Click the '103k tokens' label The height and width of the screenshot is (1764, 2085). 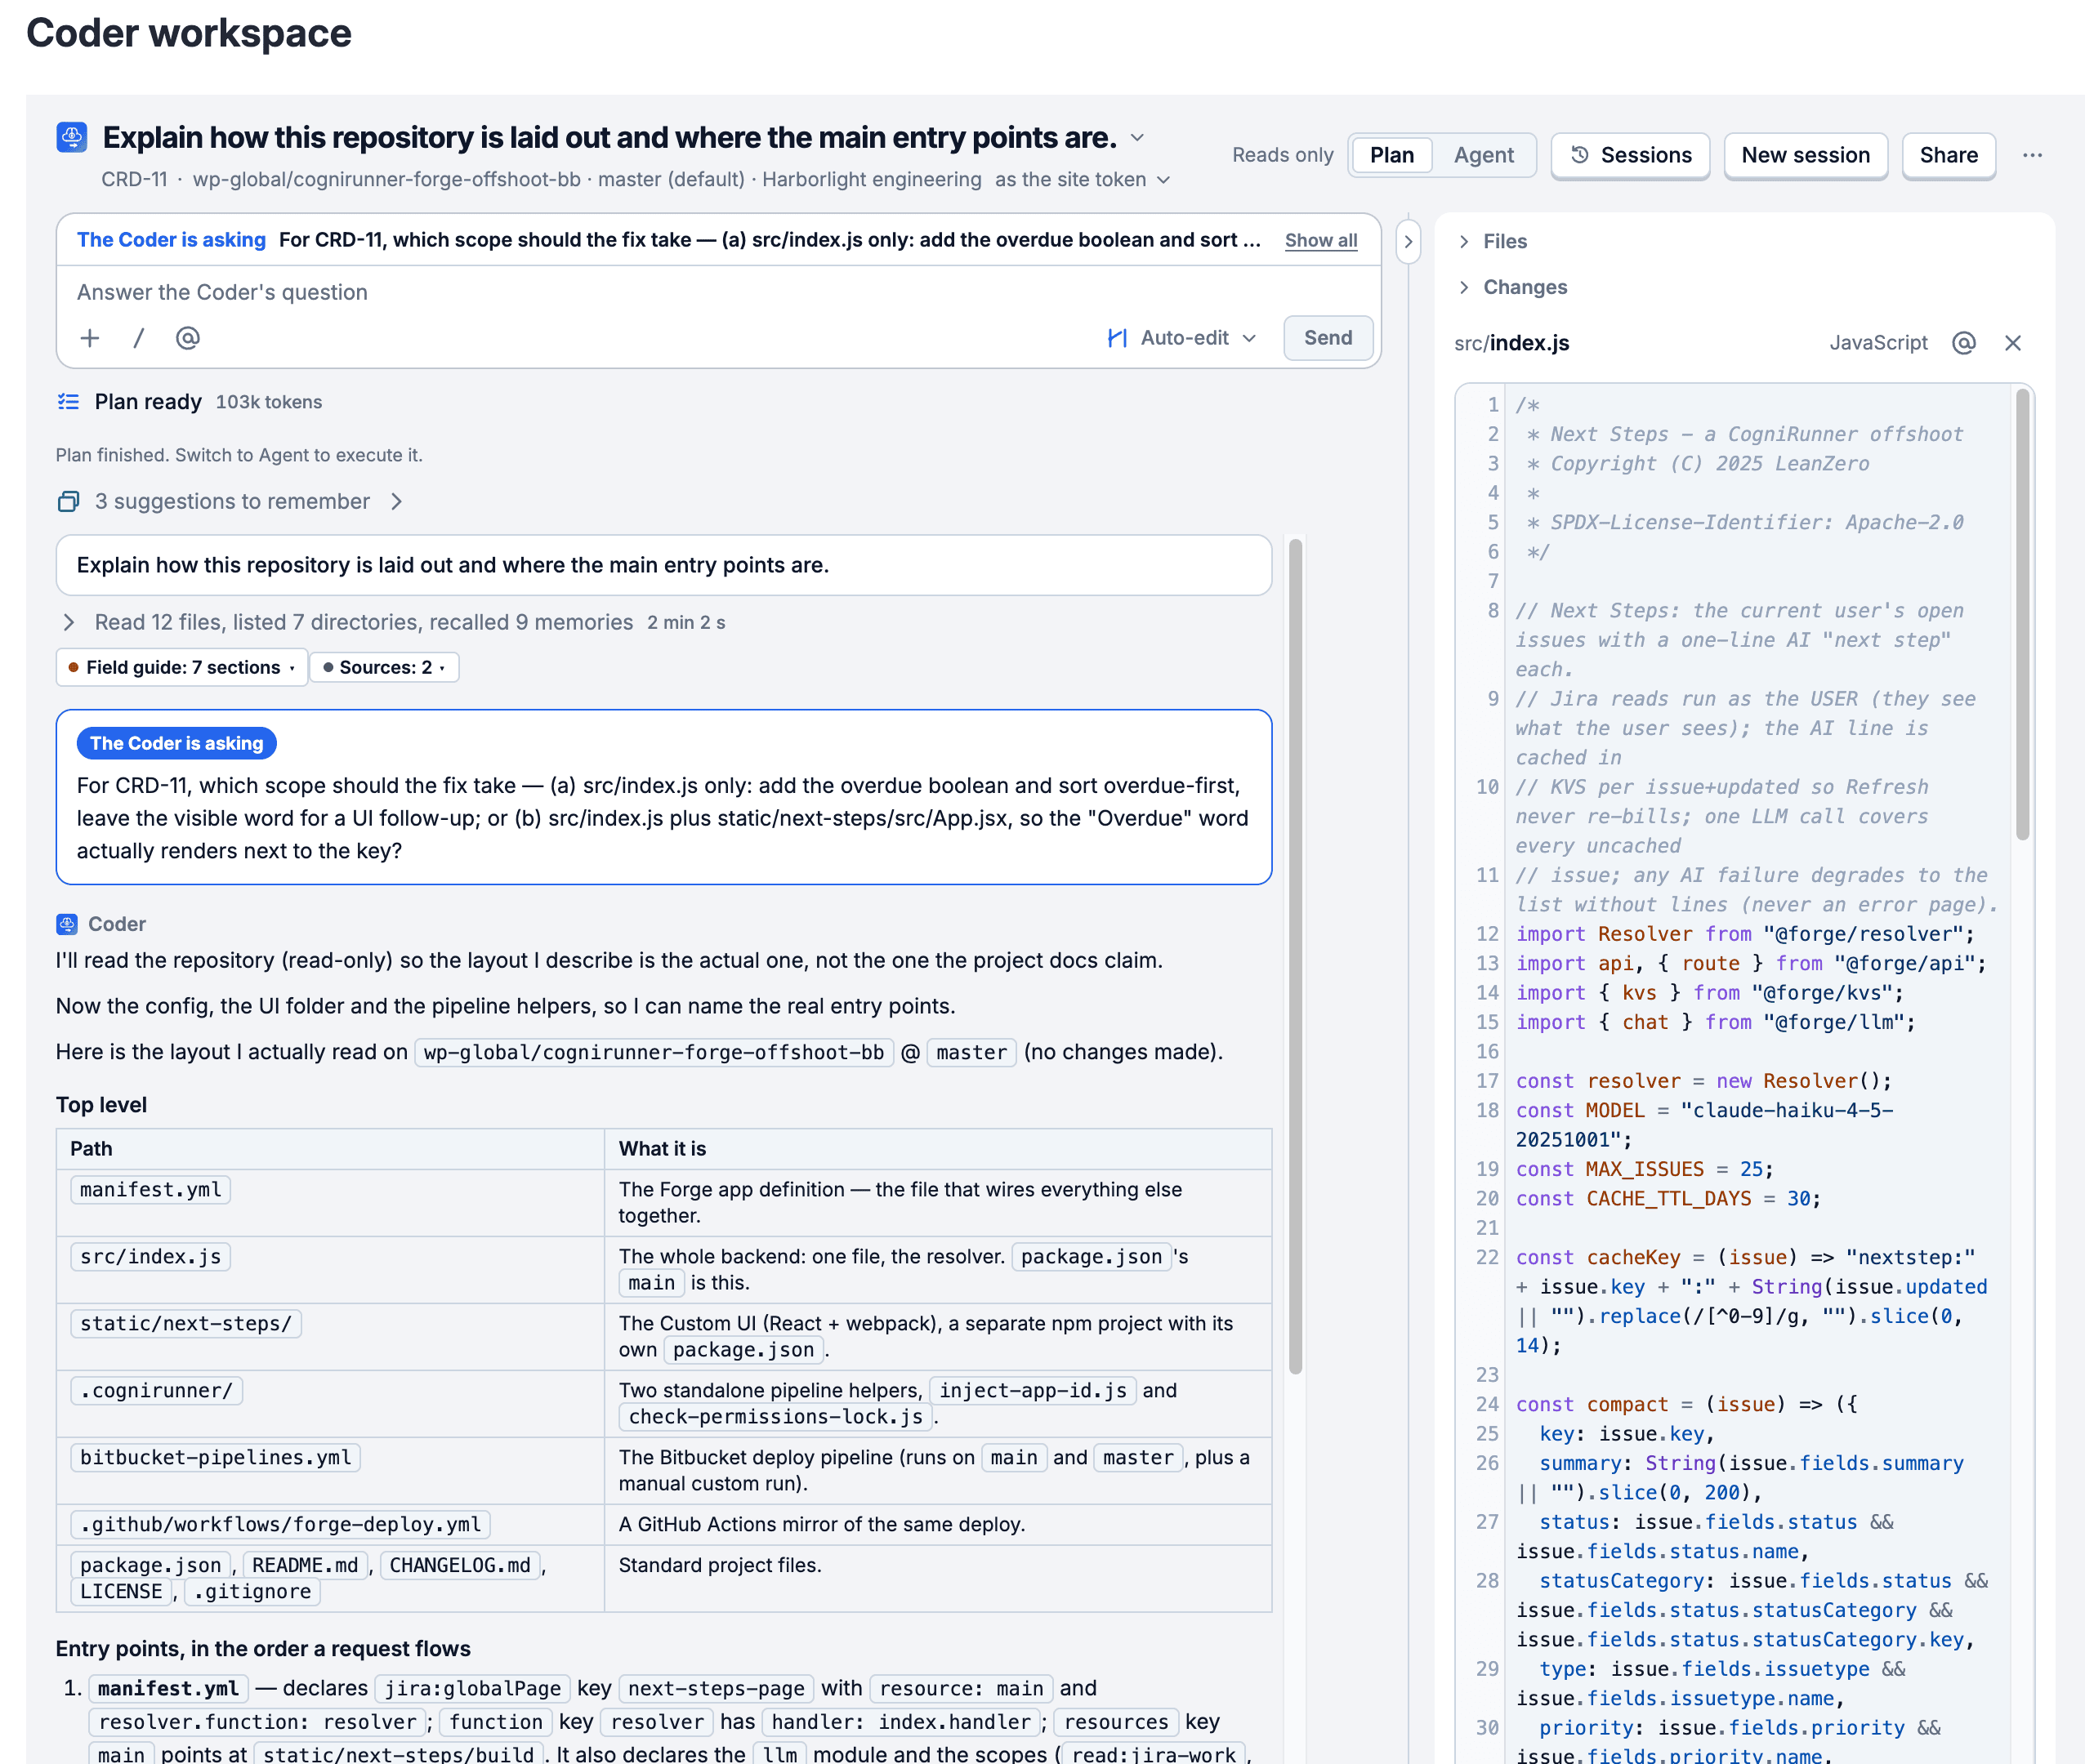click(269, 402)
